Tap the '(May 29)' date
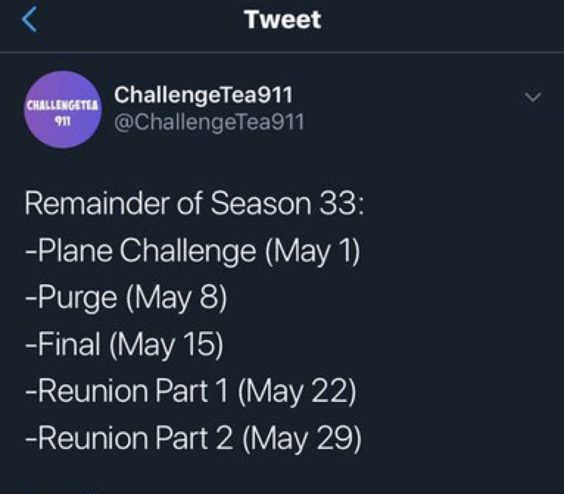Image resolution: width=564 pixels, height=494 pixels. [x=302, y=439]
